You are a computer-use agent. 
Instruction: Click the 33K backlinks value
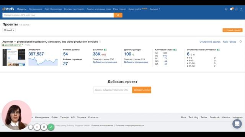96,54
